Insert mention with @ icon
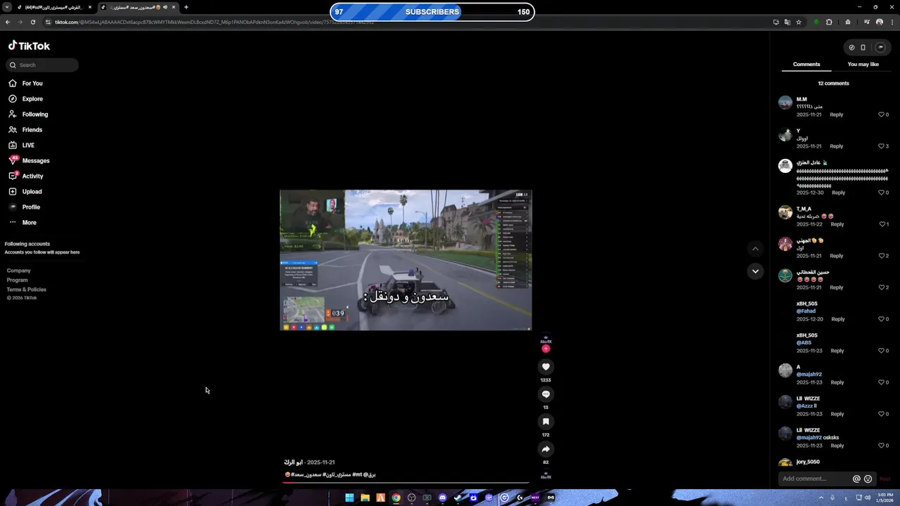 pos(856,479)
